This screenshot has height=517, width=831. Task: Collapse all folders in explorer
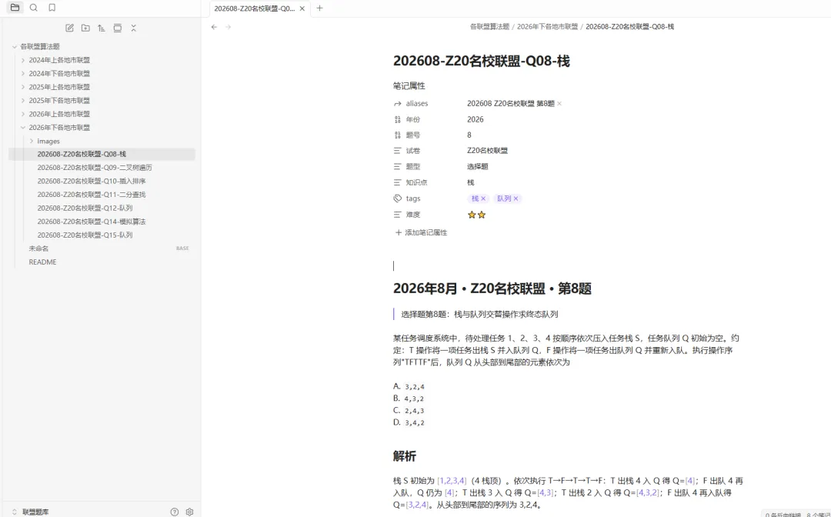(134, 28)
